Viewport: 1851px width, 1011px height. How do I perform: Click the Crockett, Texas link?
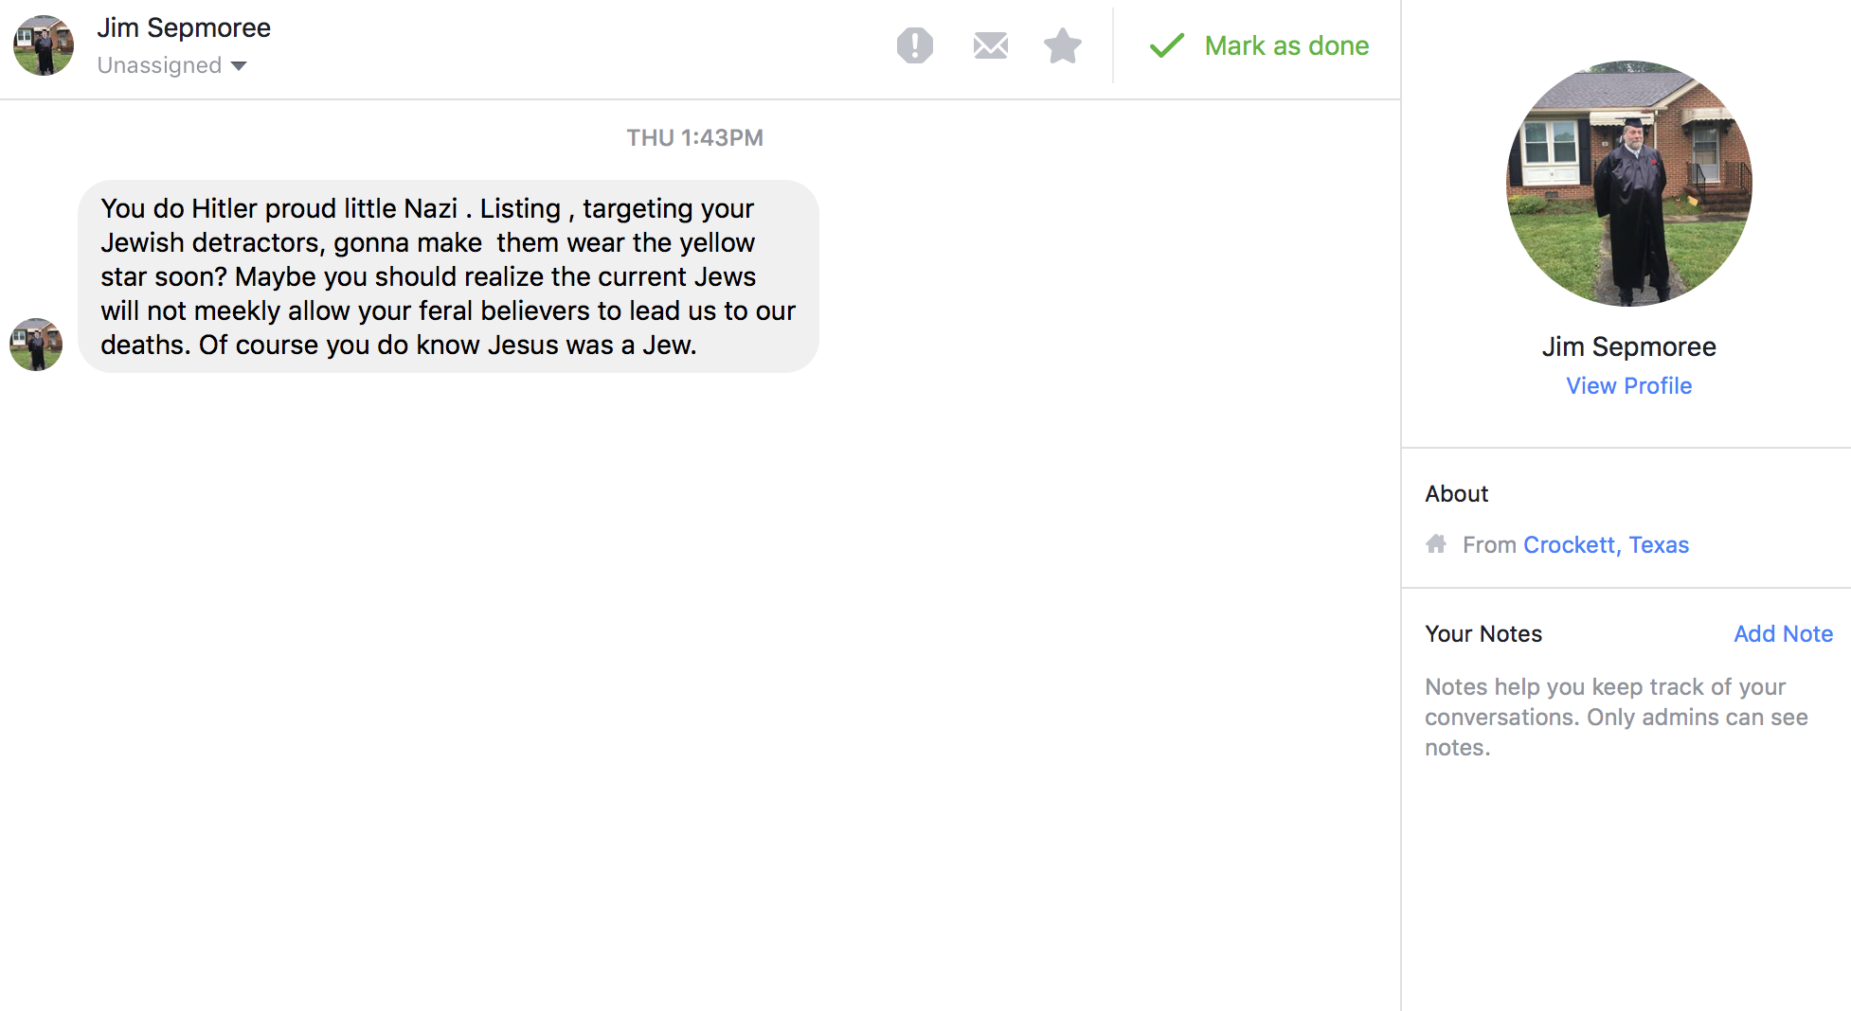[1606, 544]
